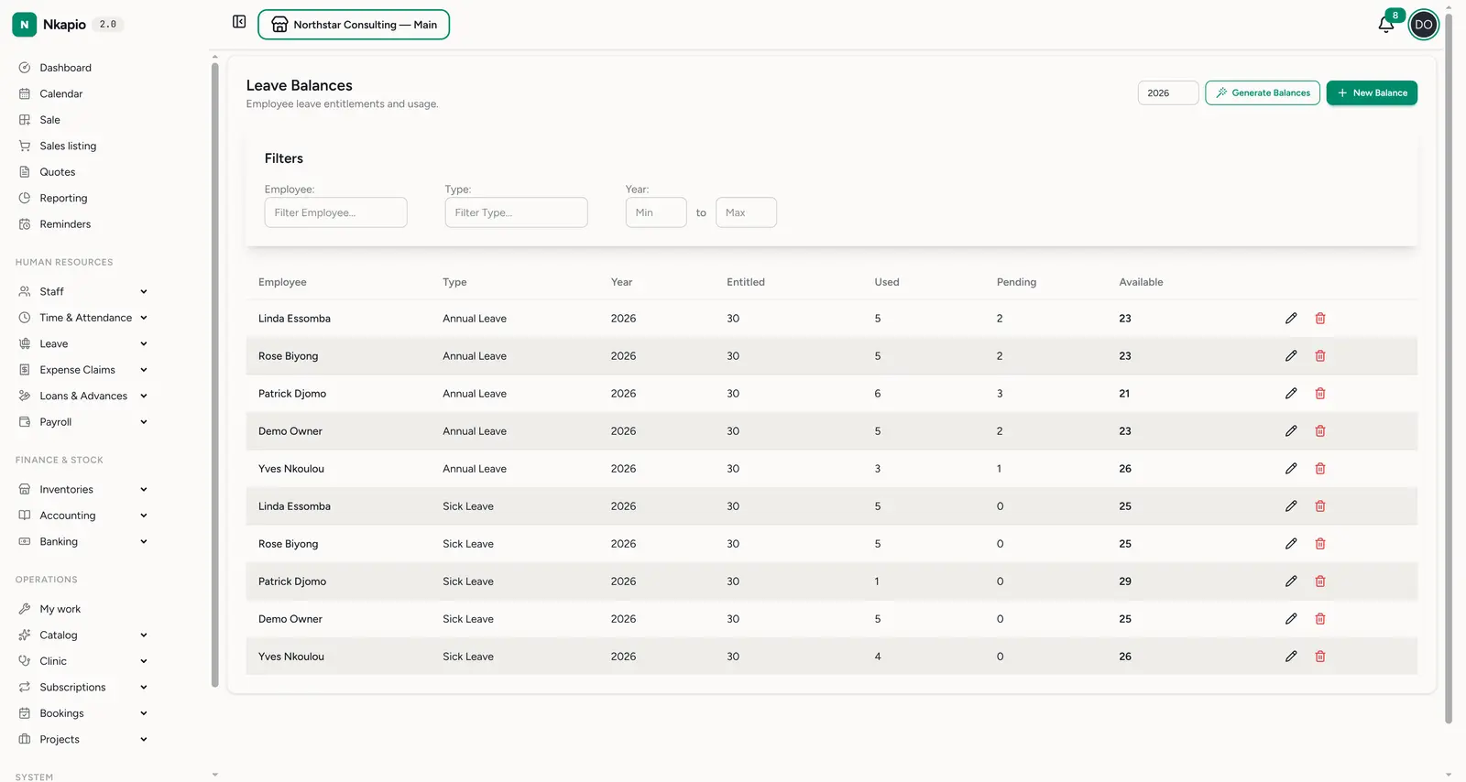
Task: Edit Yves Nkoulou's Annual Leave balance
Action: point(1291,469)
